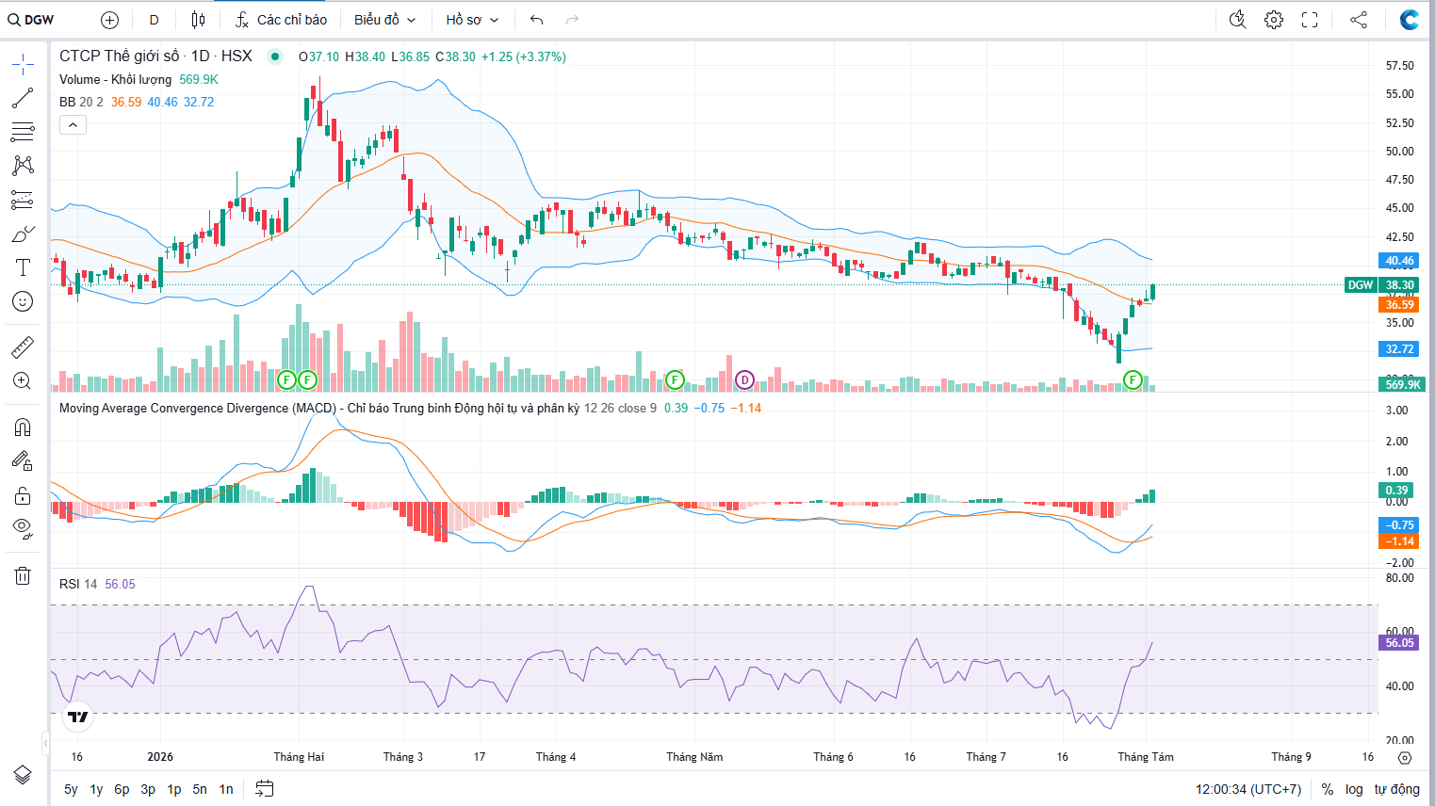This screenshot has width=1435, height=806.
Task: Collapse the left drawing toolbar
Action: tap(45, 744)
